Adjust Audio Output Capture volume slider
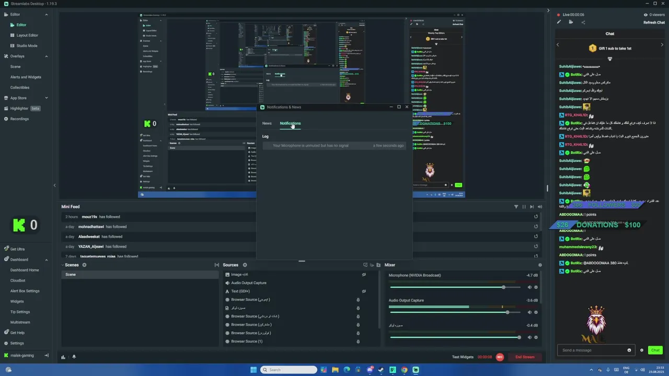The width and height of the screenshot is (669, 376). (x=456, y=312)
